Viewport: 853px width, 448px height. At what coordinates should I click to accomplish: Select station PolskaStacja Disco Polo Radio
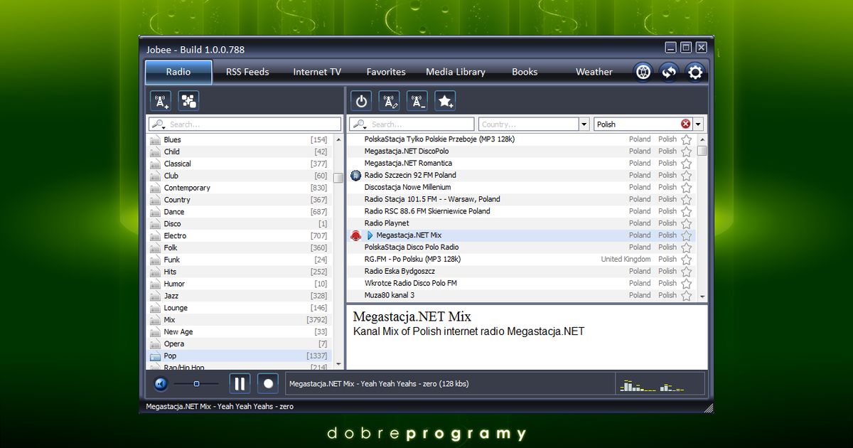click(522, 247)
